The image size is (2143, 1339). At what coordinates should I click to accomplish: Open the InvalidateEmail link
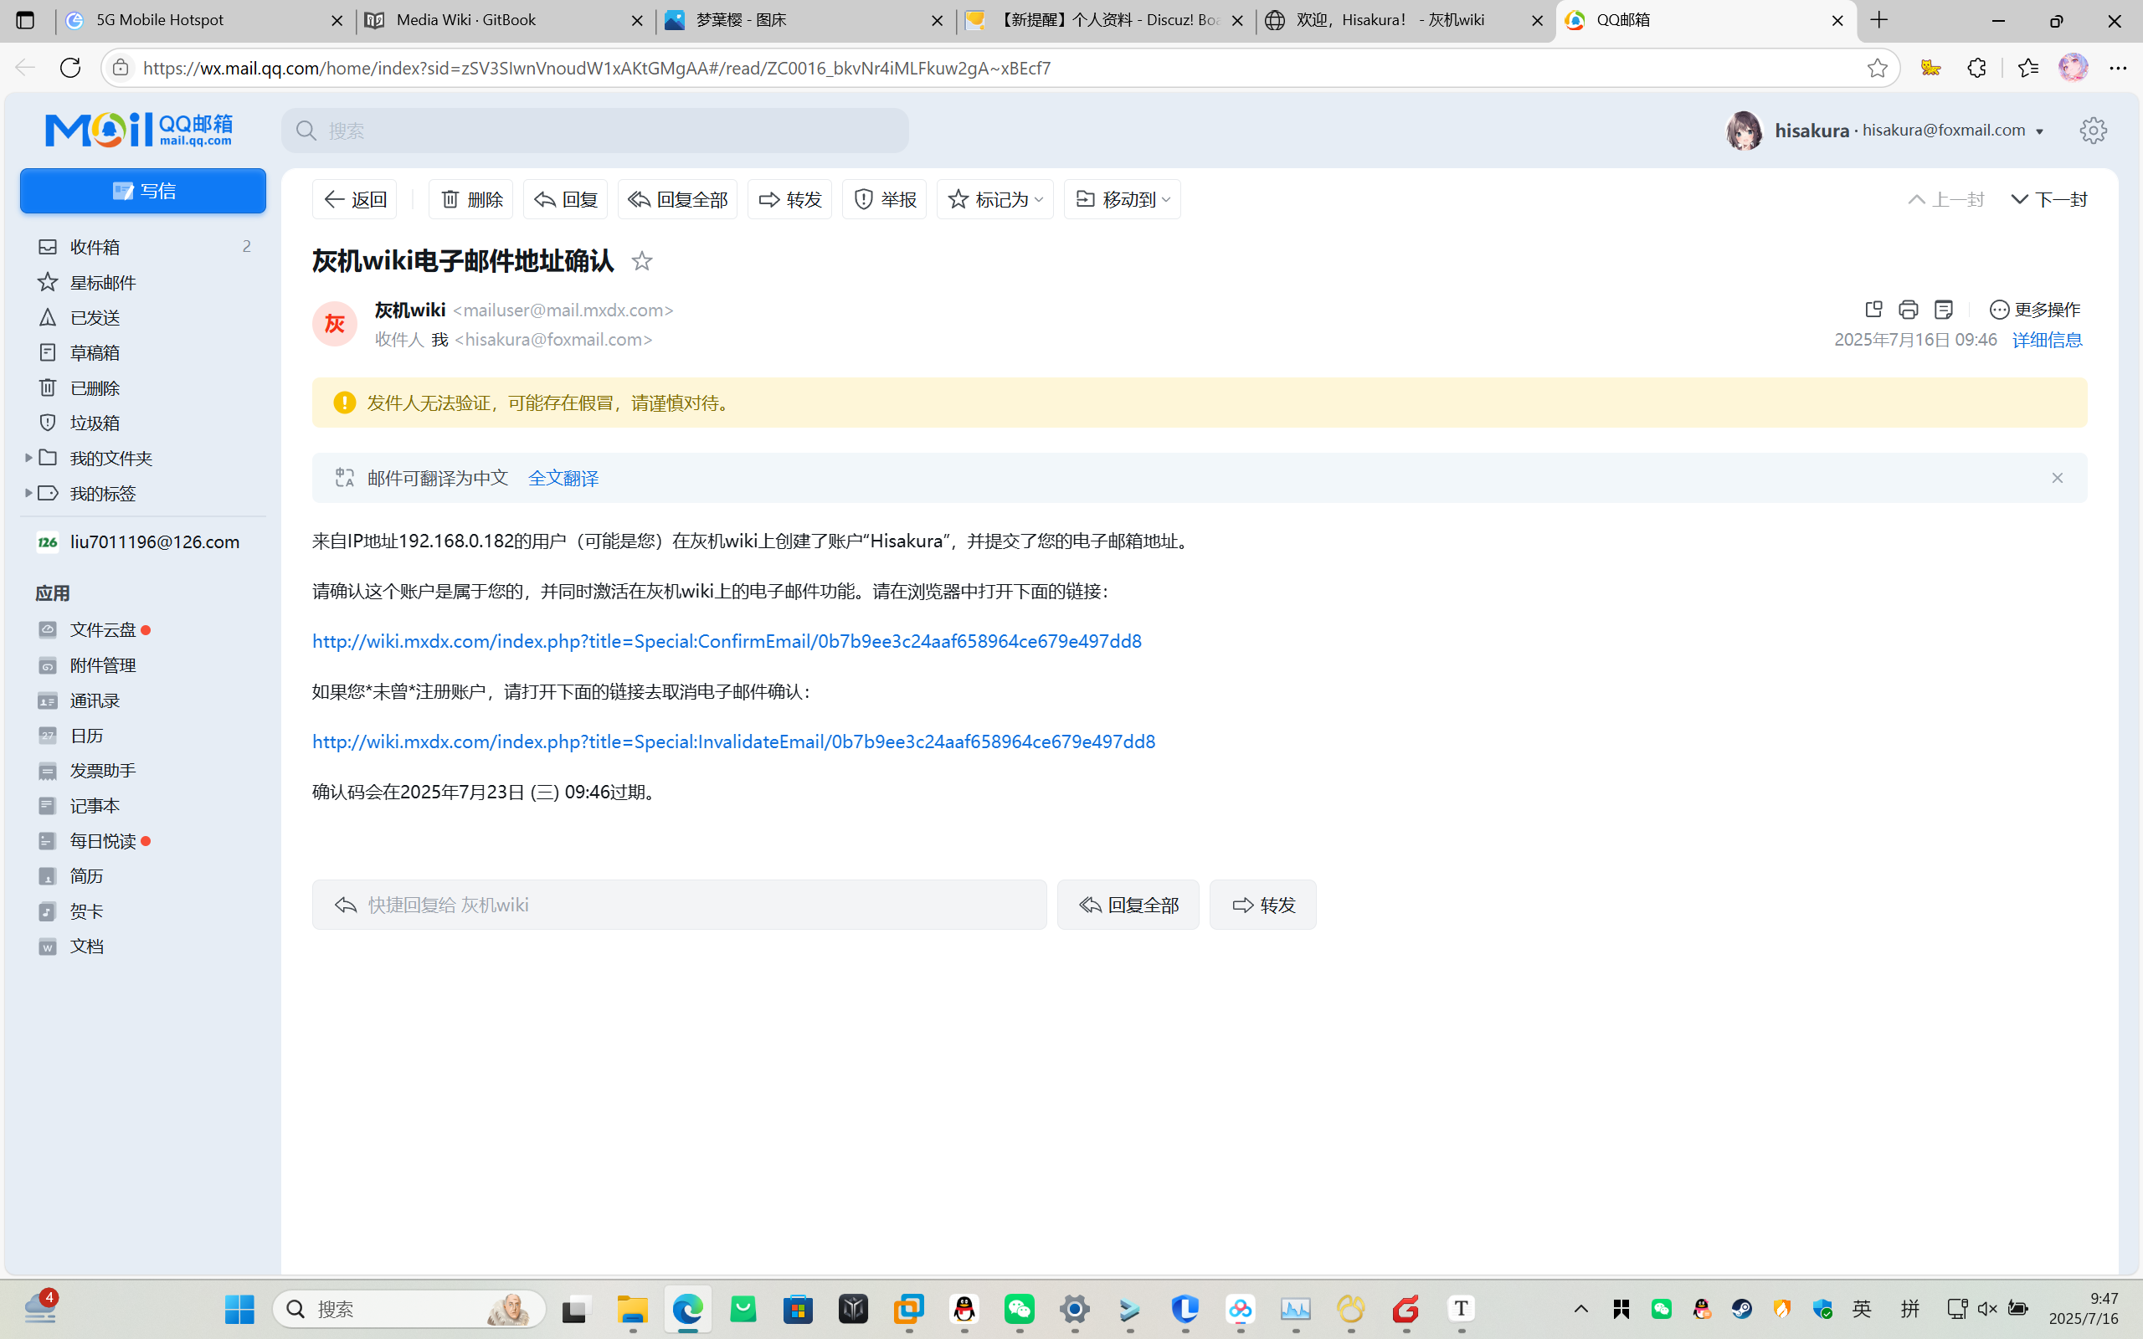click(733, 741)
